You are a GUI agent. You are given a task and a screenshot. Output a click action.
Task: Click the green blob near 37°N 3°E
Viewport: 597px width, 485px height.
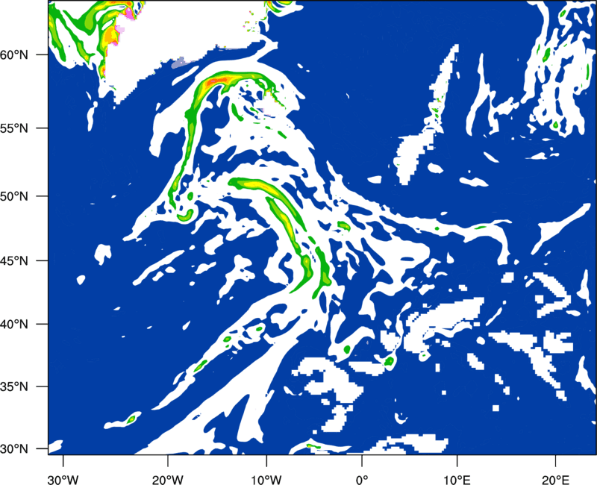[389, 361]
